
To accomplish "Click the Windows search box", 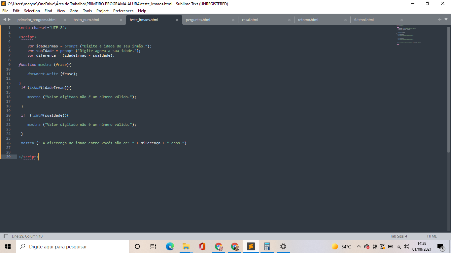I will (x=73, y=246).
